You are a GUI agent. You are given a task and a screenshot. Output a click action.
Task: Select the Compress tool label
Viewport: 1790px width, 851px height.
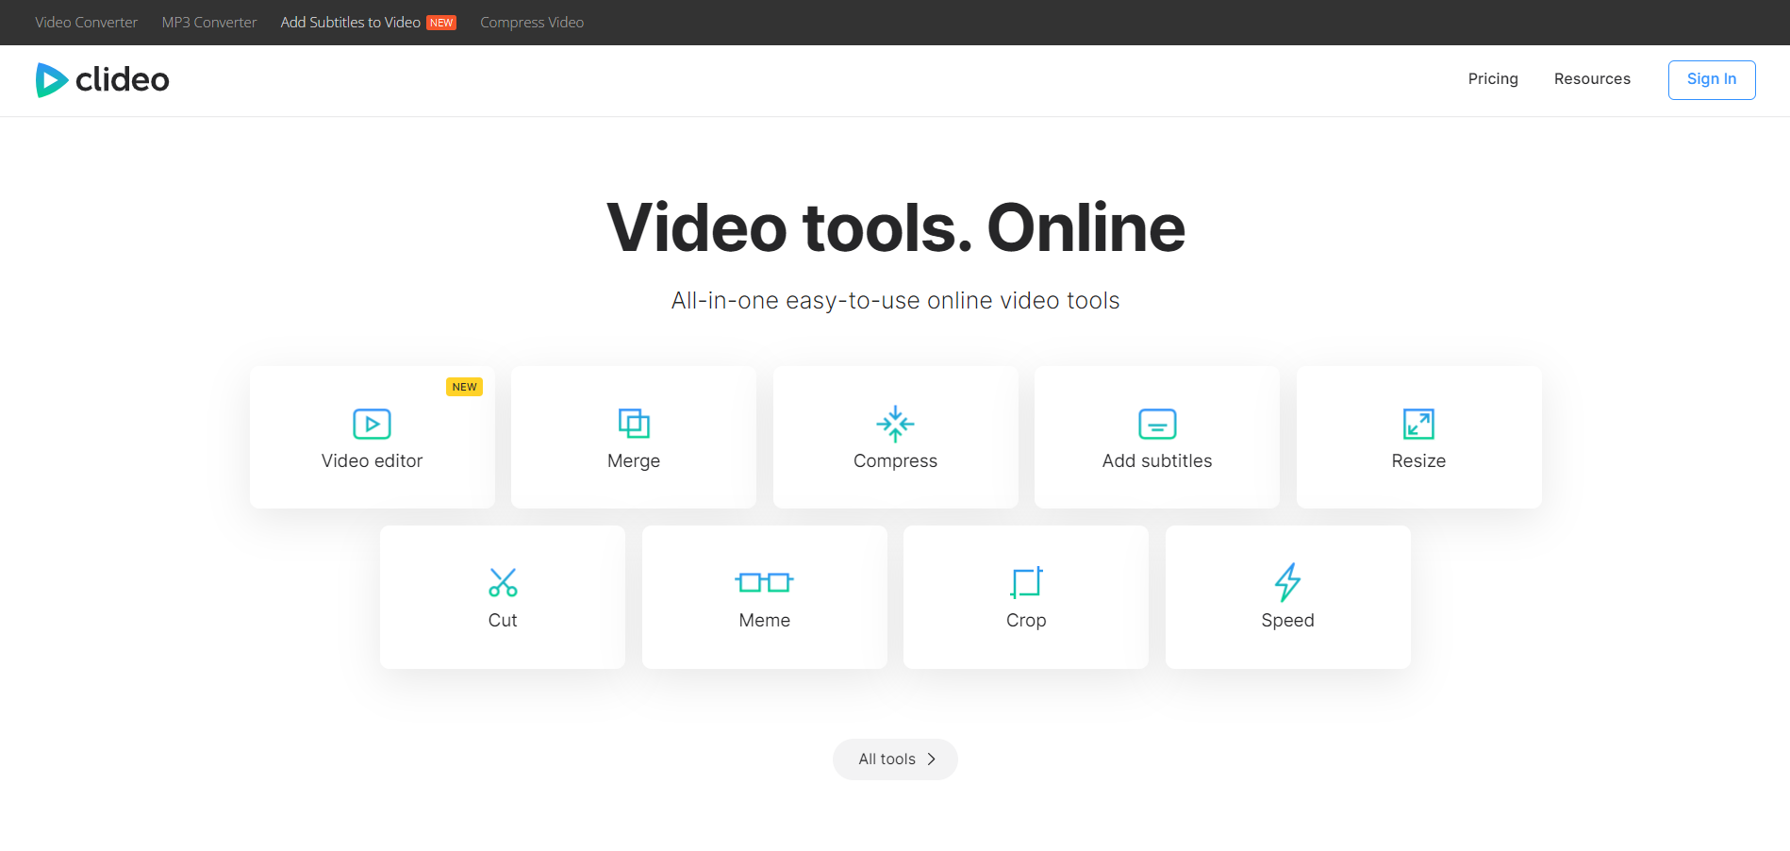point(895,461)
